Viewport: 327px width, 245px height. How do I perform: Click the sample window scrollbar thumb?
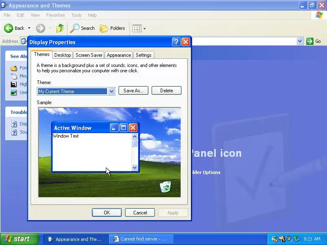135,144
